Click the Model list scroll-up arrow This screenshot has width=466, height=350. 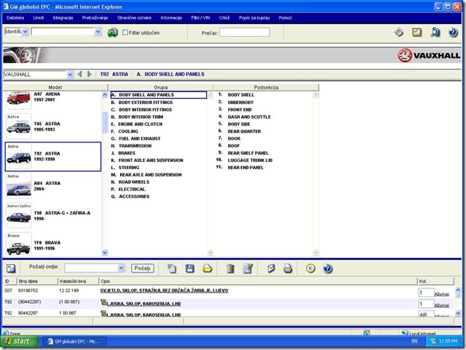click(x=105, y=95)
